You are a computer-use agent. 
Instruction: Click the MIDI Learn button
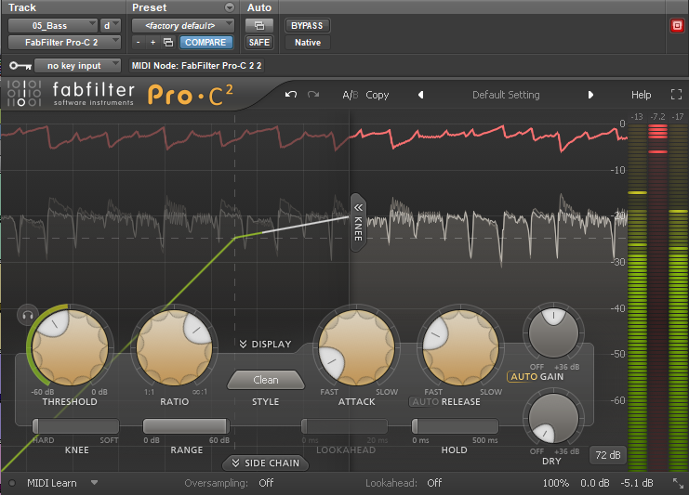51,483
